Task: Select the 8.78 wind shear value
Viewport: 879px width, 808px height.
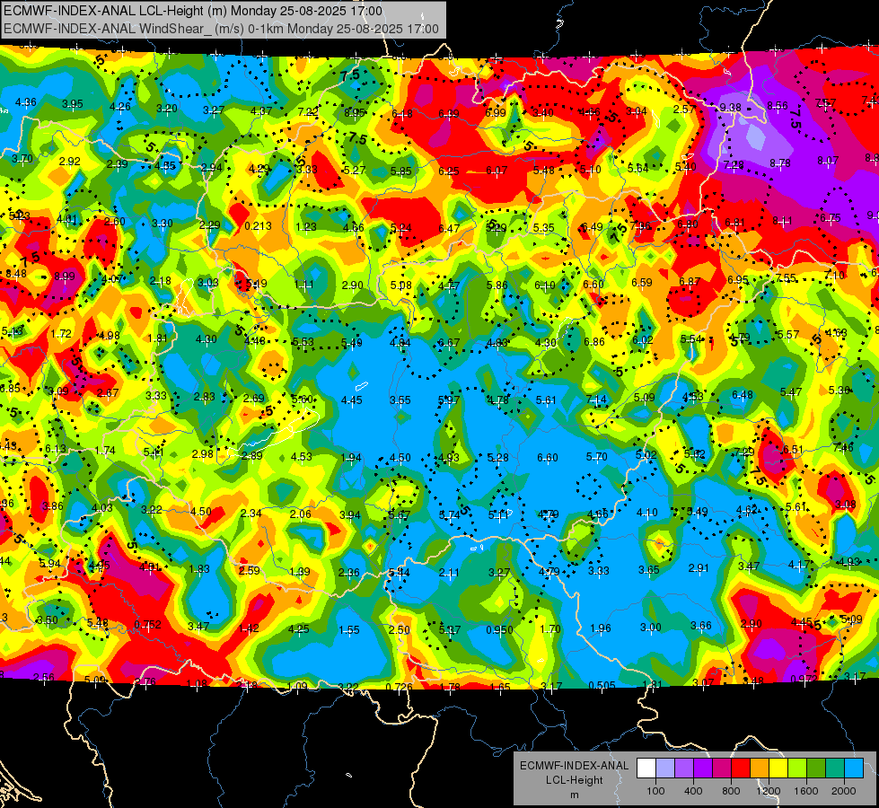Action: point(779,162)
